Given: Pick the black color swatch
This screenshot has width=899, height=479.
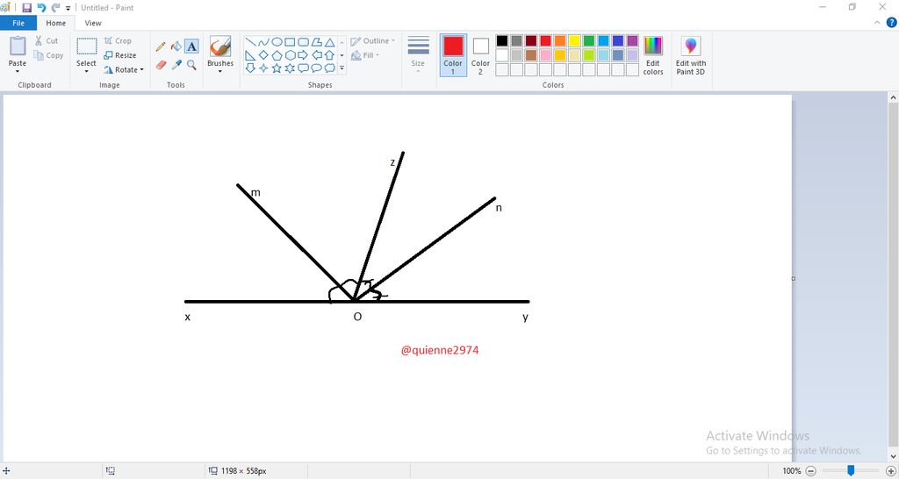Looking at the screenshot, I should 502,40.
